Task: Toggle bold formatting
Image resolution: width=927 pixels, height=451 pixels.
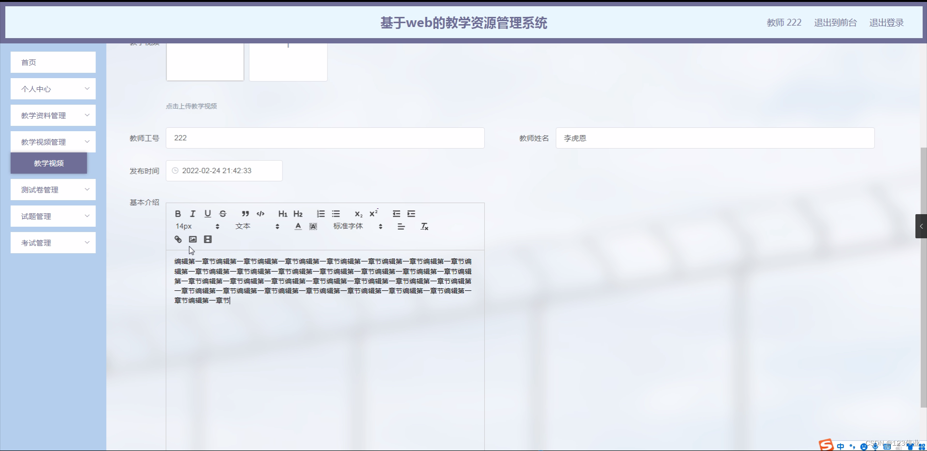Action: [x=178, y=214]
